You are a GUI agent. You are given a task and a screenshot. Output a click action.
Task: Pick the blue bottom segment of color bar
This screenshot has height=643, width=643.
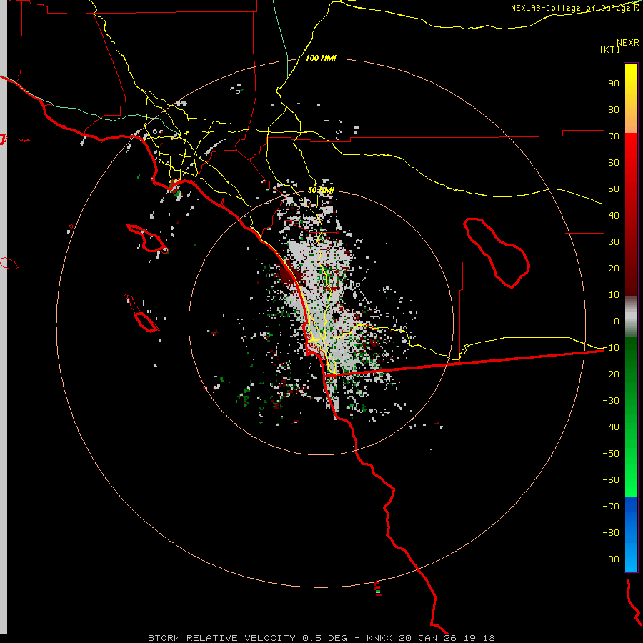click(x=631, y=534)
